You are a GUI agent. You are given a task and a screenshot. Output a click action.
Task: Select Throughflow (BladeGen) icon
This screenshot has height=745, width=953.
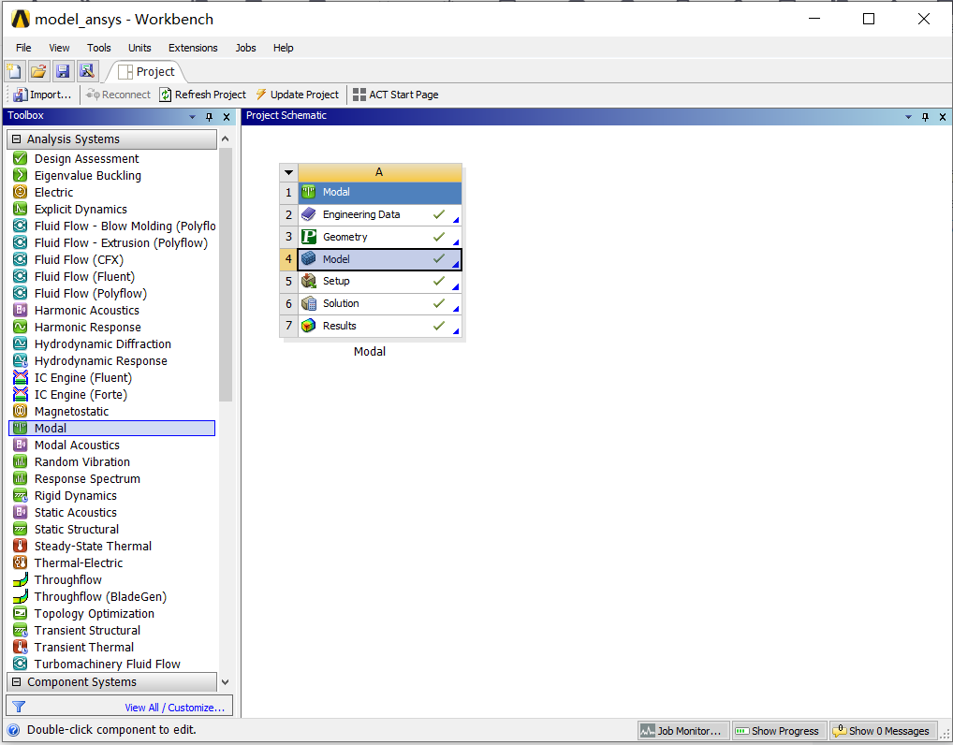pos(20,597)
